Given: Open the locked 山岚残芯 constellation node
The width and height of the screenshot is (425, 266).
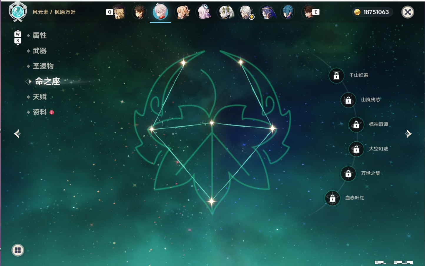Looking at the screenshot, I should click(x=348, y=100).
